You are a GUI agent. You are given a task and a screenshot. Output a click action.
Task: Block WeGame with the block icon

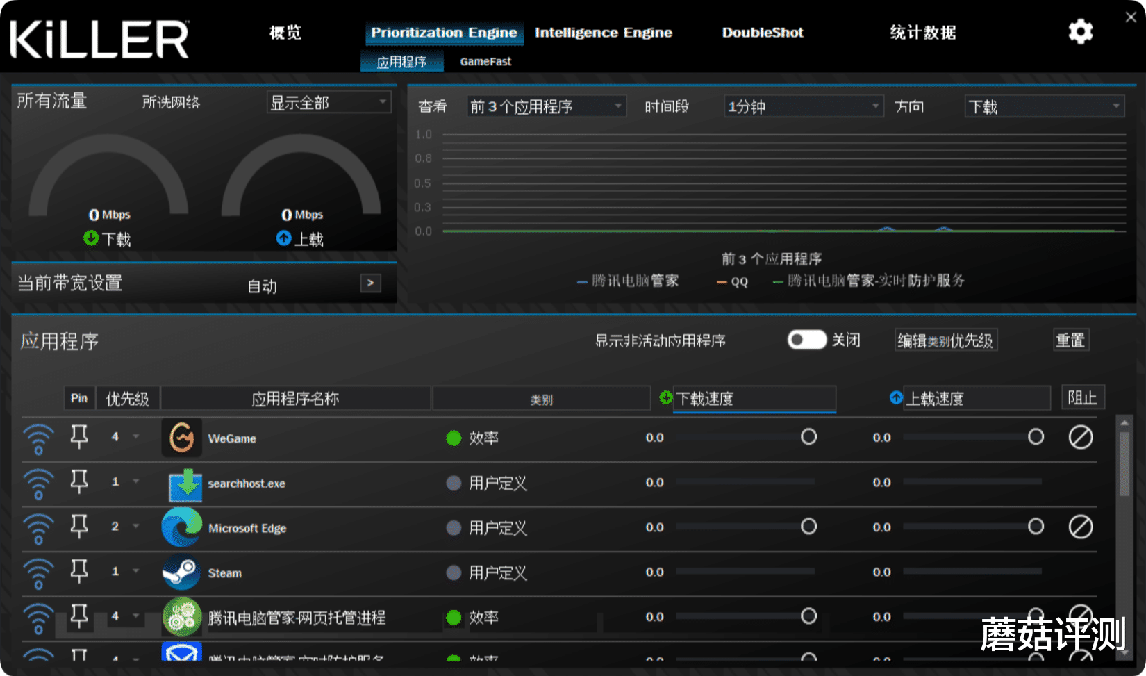[x=1081, y=437]
